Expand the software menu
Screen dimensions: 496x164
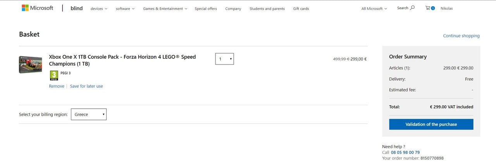[125, 9]
